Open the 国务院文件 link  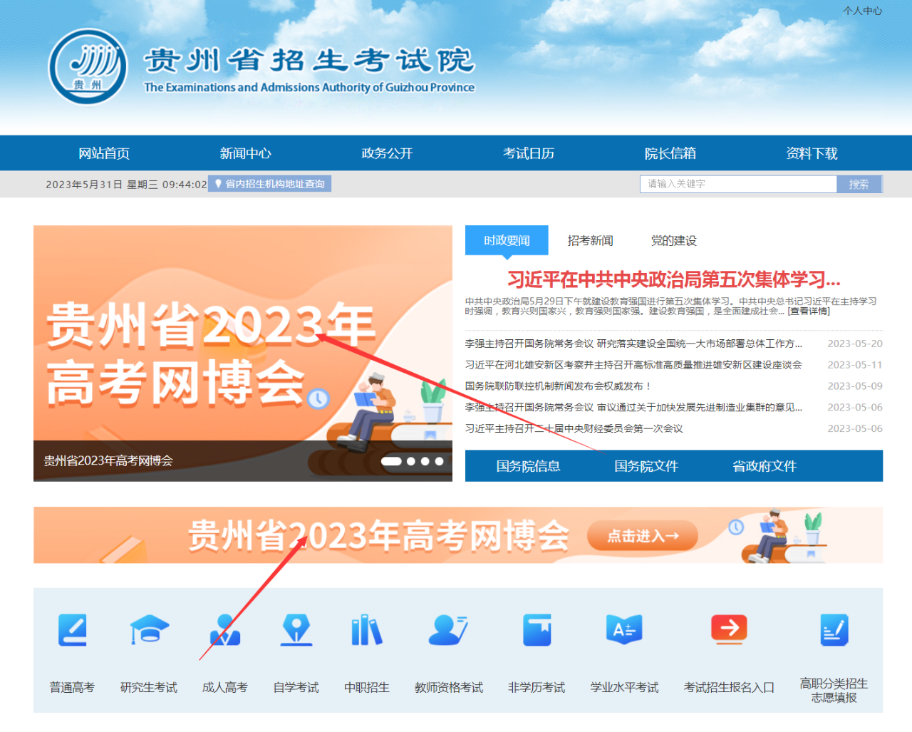(646, 466)
